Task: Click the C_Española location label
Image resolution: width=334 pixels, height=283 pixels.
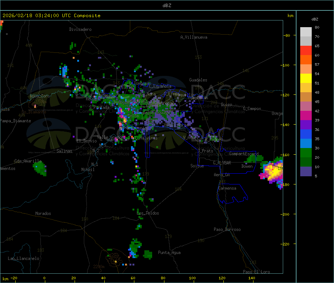Action: (160, 86)
